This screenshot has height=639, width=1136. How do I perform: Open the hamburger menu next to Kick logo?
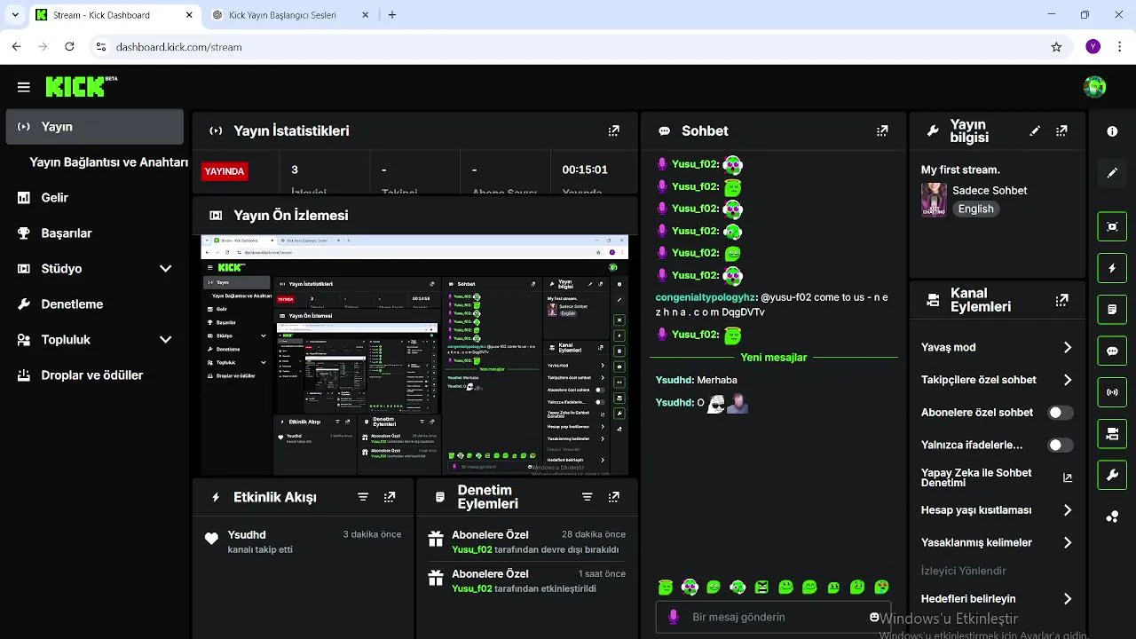24,87
